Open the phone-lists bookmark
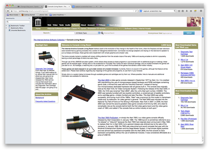Image resolution: width=209 pixels, height=151 pixels. tap(42, 15)
